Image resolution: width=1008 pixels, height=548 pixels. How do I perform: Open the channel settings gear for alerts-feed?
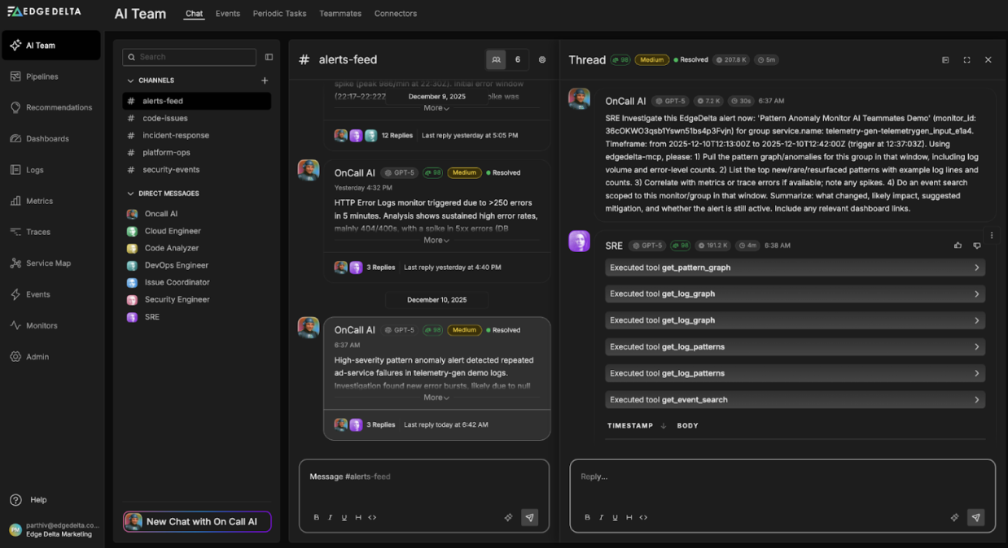tap(542, 59)
